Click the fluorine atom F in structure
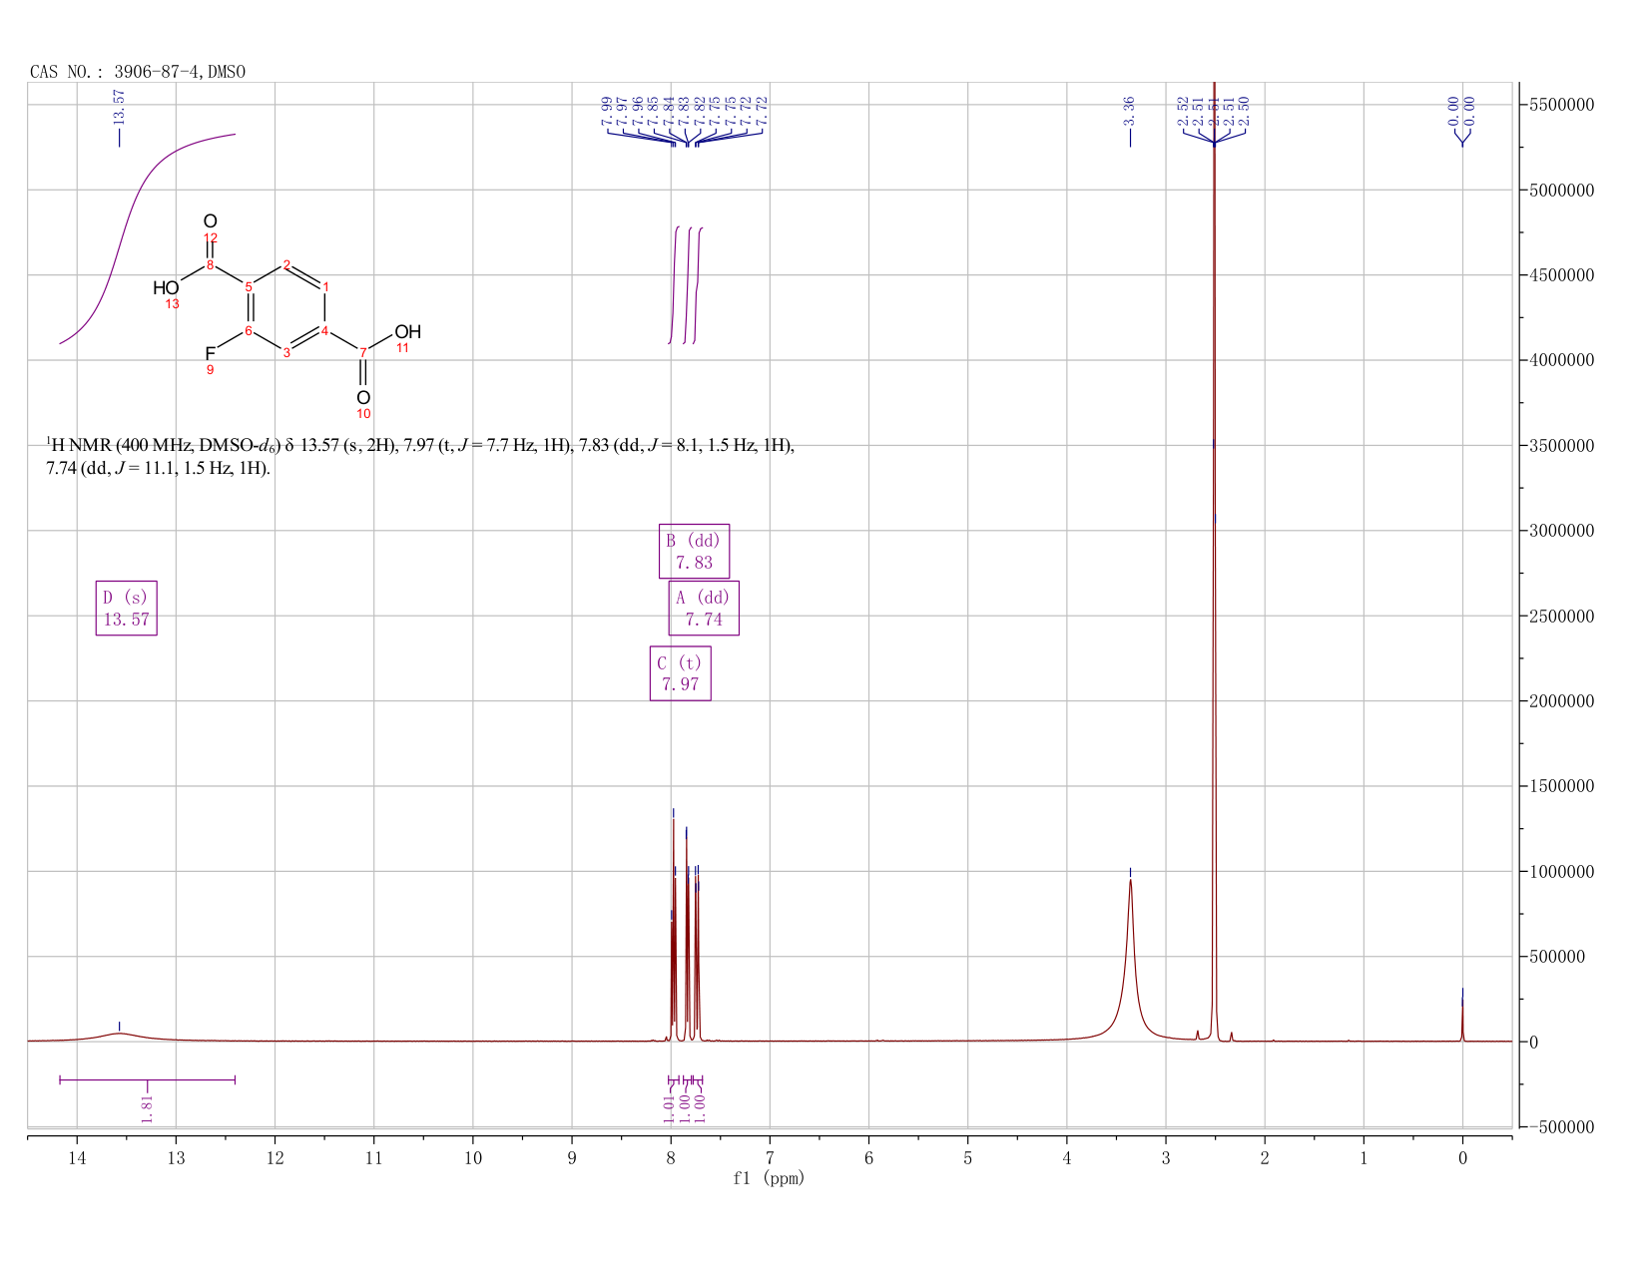 (x=210, y=353)
